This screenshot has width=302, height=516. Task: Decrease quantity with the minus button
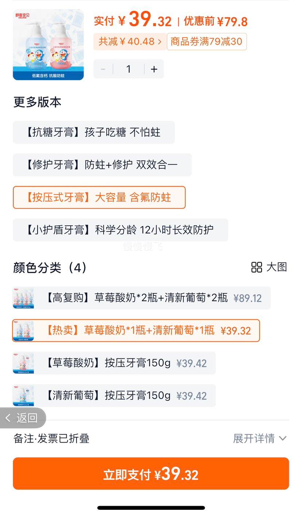tap(103, 69)
